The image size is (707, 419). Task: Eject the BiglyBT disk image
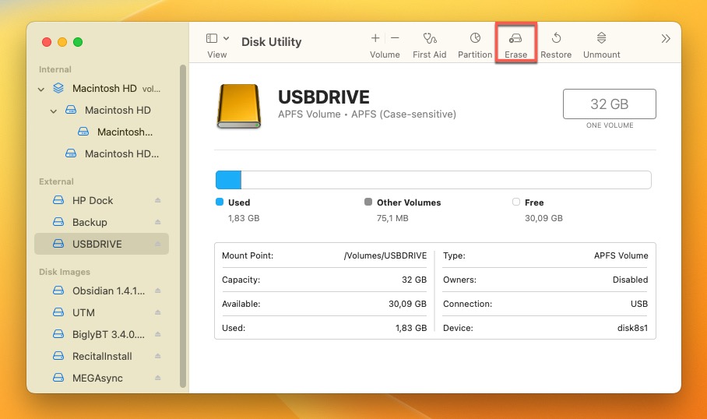(158, 334)
